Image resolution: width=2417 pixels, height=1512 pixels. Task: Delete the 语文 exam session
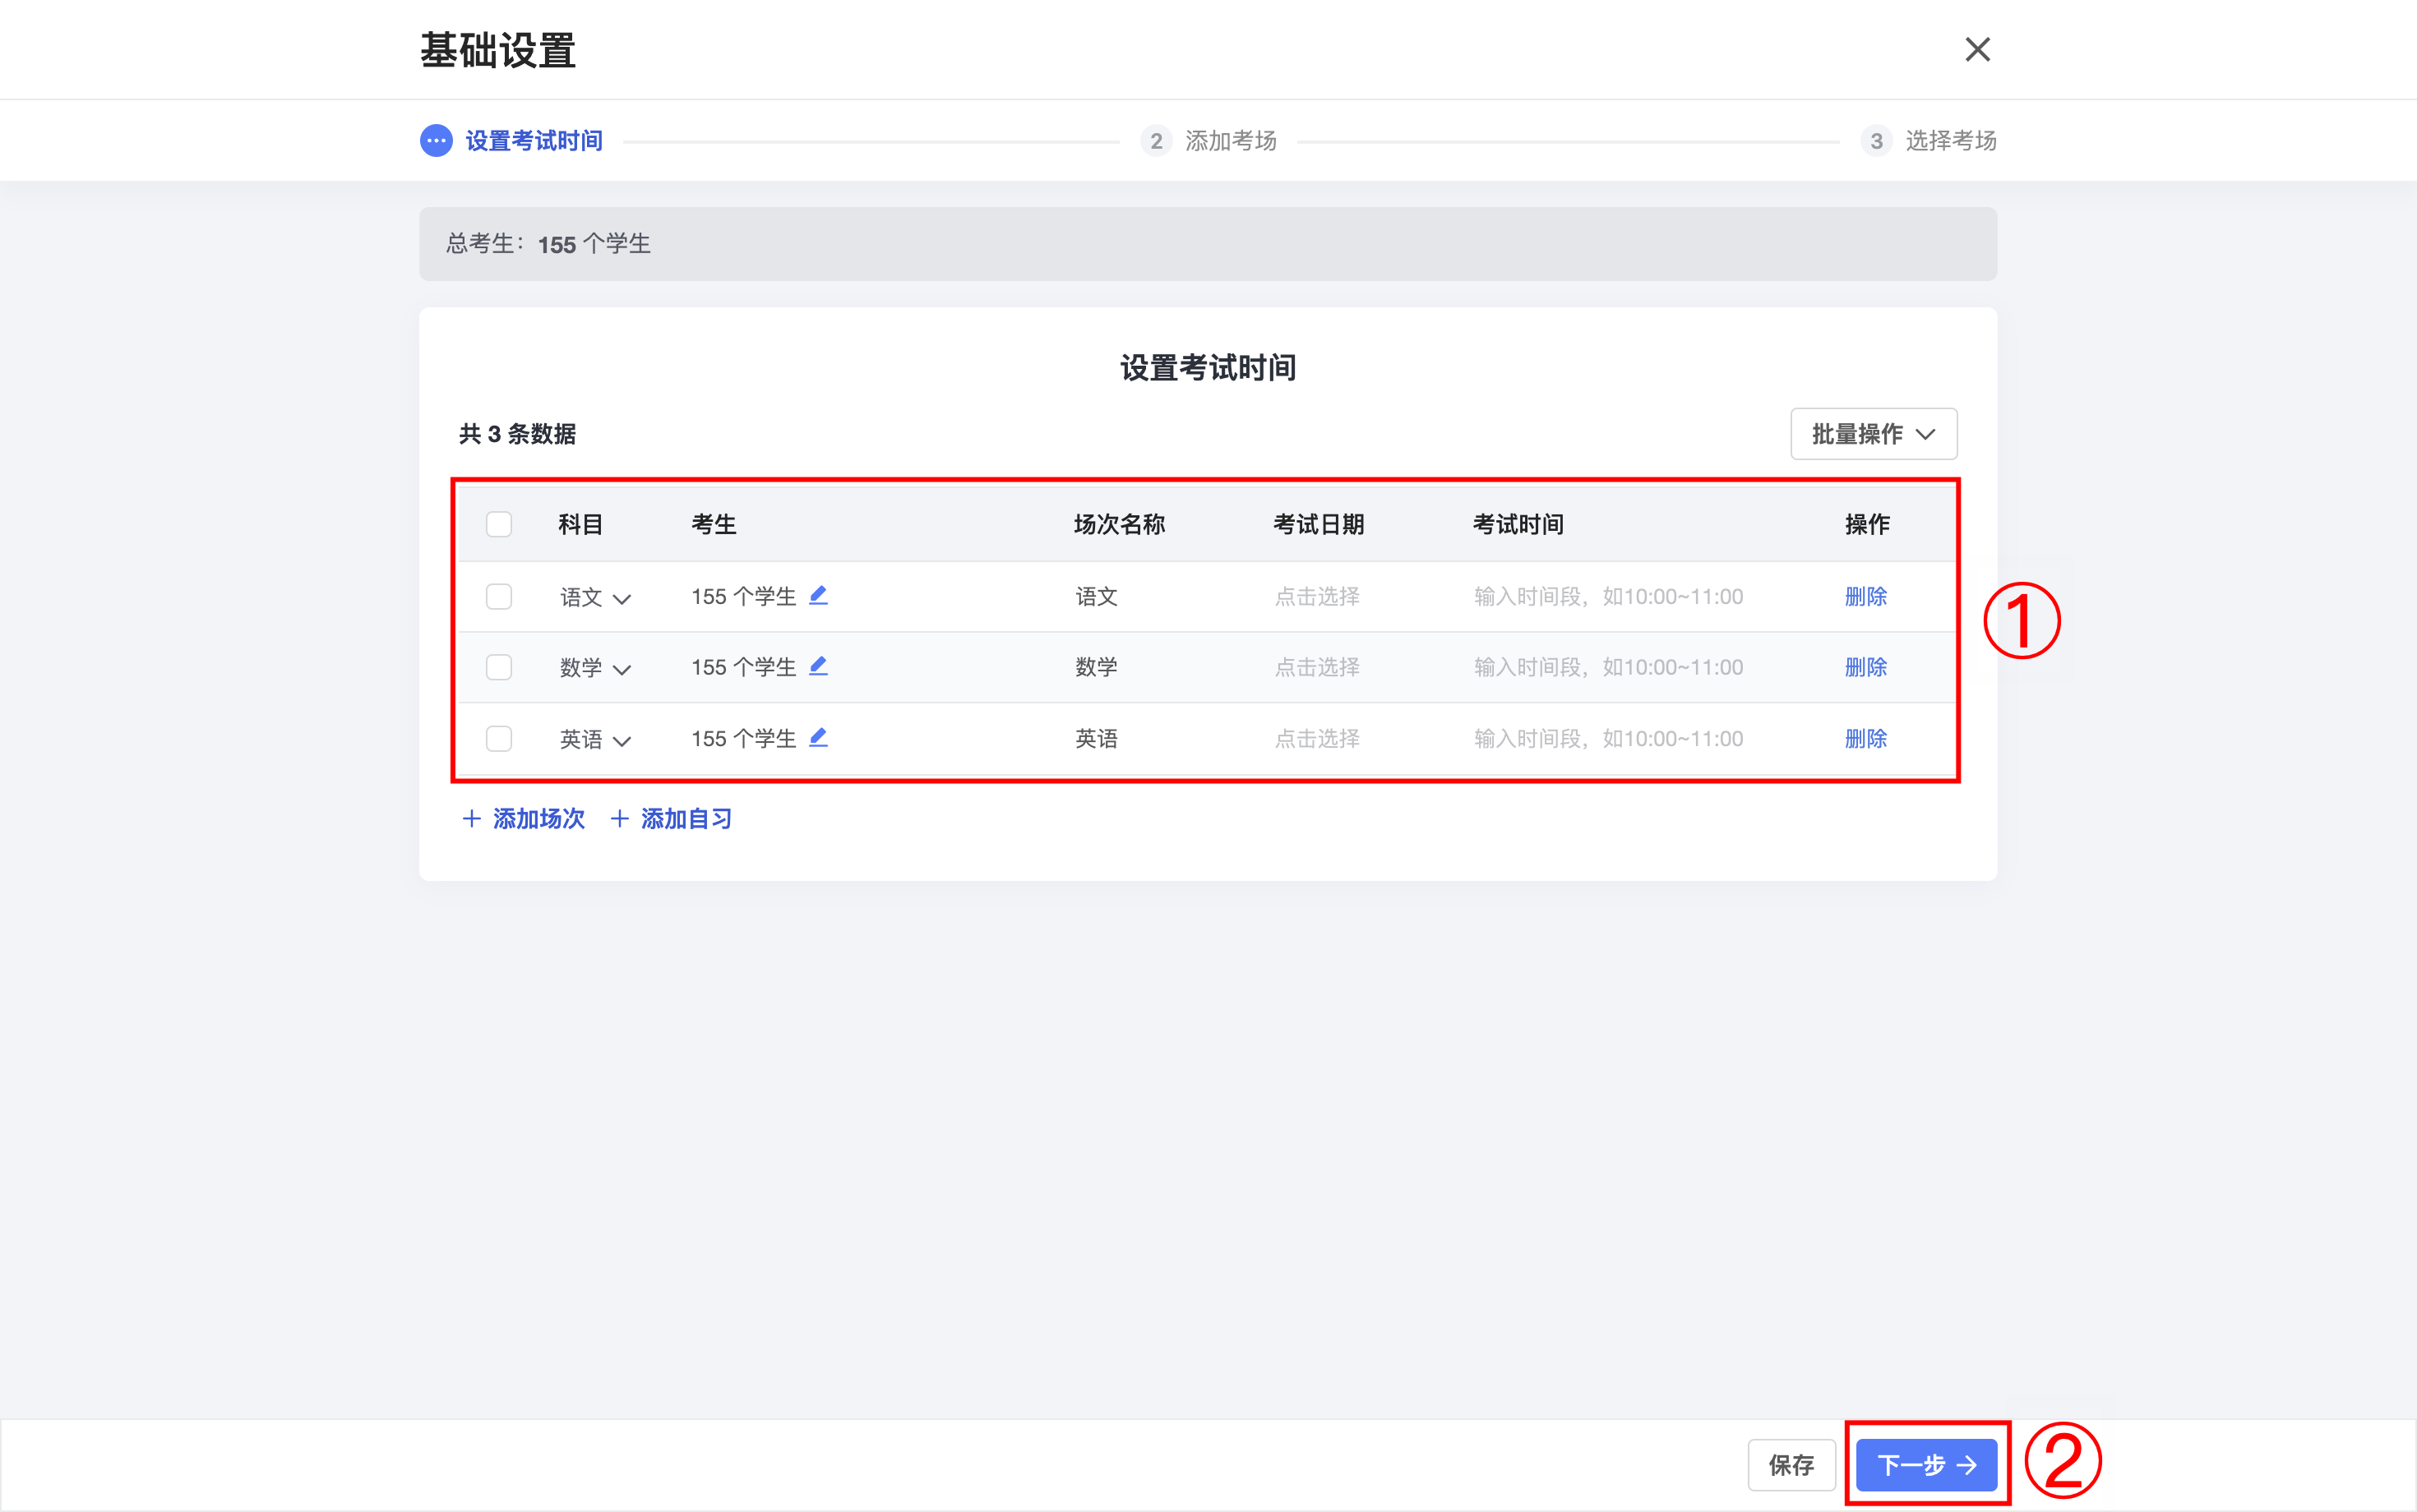[1865, 596]
